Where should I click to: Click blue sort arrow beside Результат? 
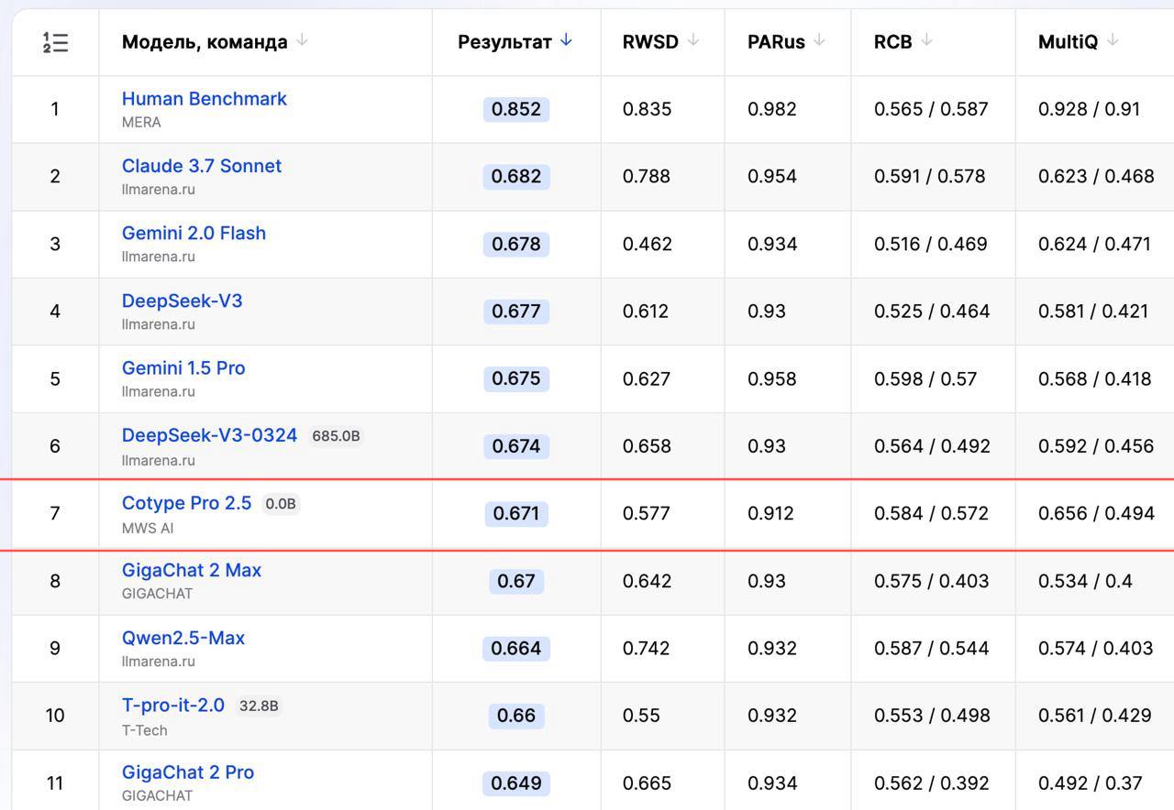tap(566, 40)
